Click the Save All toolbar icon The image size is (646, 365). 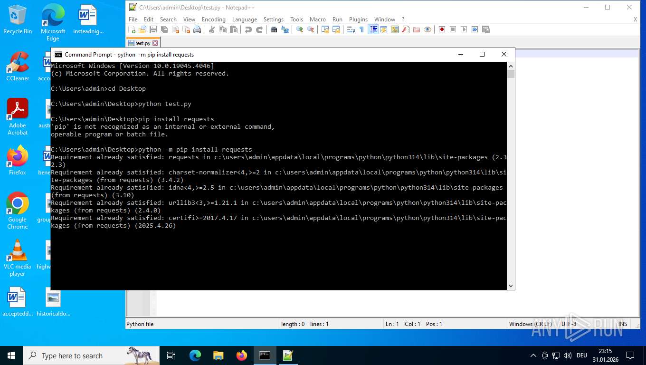164,29
